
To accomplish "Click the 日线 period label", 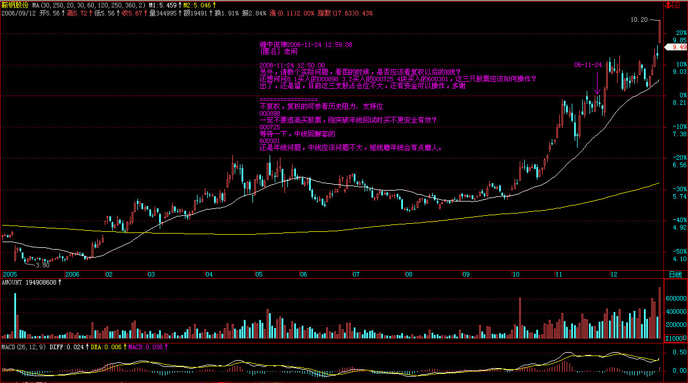I will click(676, 274).
